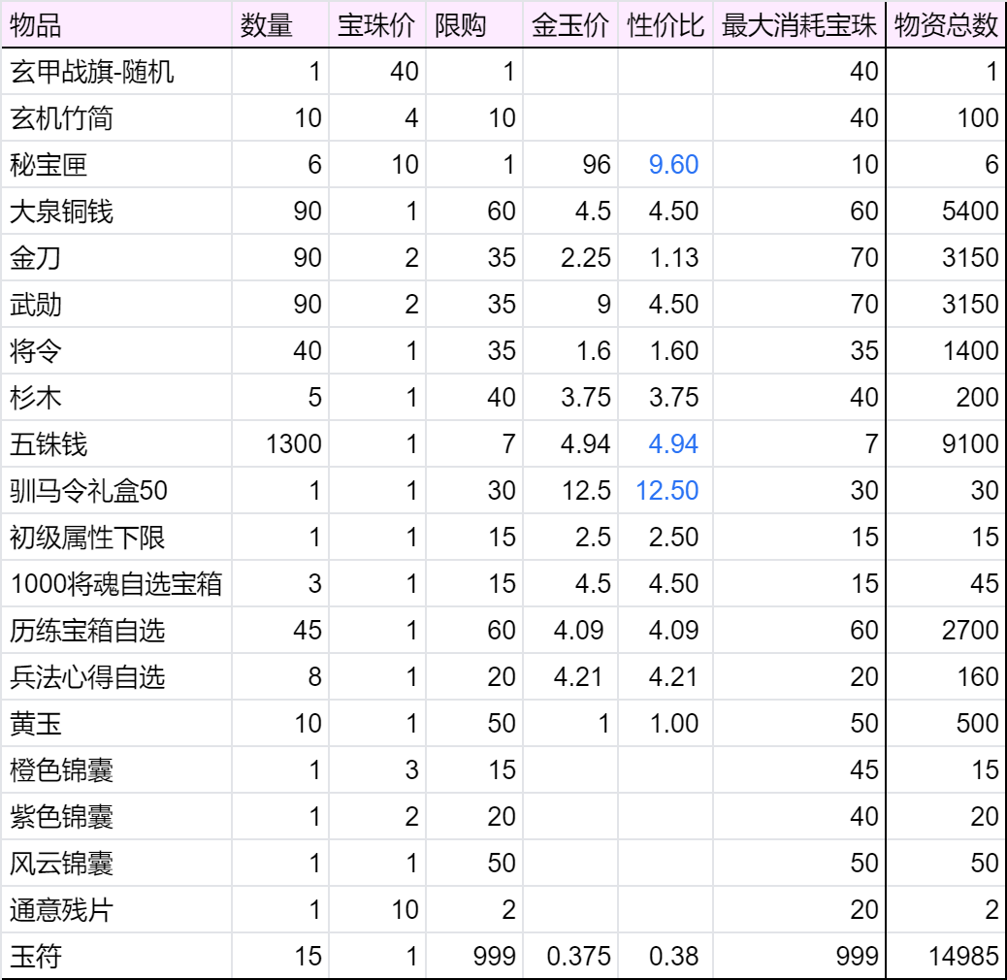Select the 秘宝匣 item cell
The height and width of the screenshot is (980, 1007).
point(116,164)
